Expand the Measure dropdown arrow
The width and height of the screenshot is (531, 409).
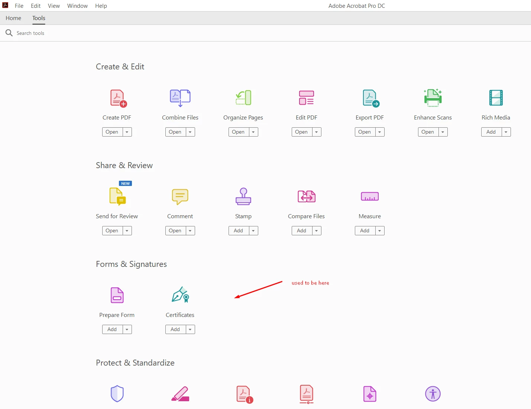380,230
